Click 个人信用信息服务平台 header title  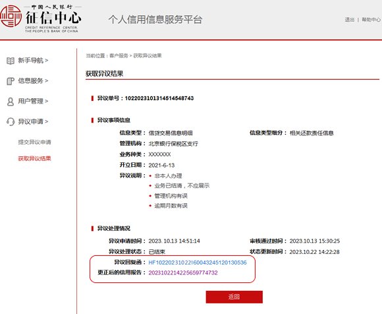click(x=155, y=20)
